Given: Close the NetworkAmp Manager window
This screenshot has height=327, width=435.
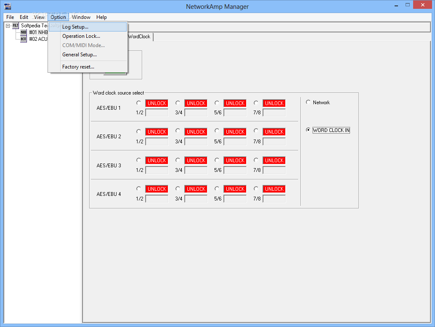Looking at the screenshot, I should [423, 5].
